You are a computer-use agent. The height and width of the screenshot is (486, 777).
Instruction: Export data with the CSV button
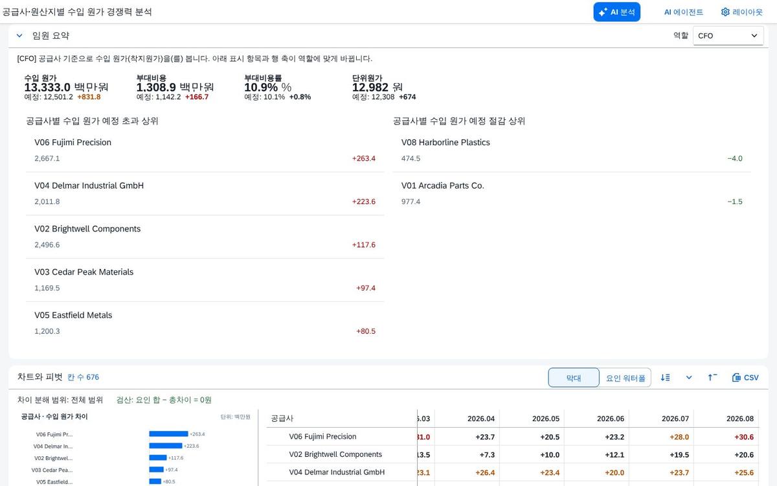pos(745,377)
